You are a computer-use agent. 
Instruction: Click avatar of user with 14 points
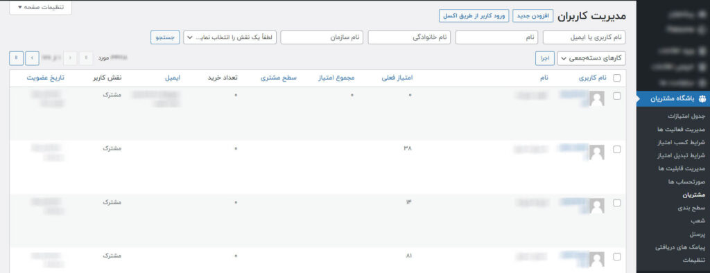pos(597,206)
